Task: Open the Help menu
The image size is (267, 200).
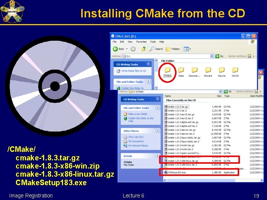Action: click(x=162, y=41)
